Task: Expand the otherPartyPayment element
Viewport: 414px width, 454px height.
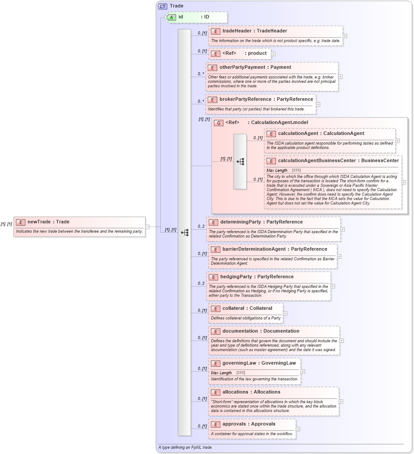Action: (x=340, y=77)
